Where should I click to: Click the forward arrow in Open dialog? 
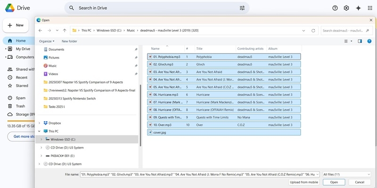pos(49,31)
